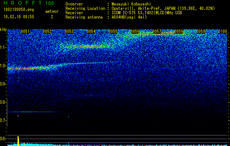Click the 0056 time marker
The width and height of the screenshot is (230, 146).
135,31
